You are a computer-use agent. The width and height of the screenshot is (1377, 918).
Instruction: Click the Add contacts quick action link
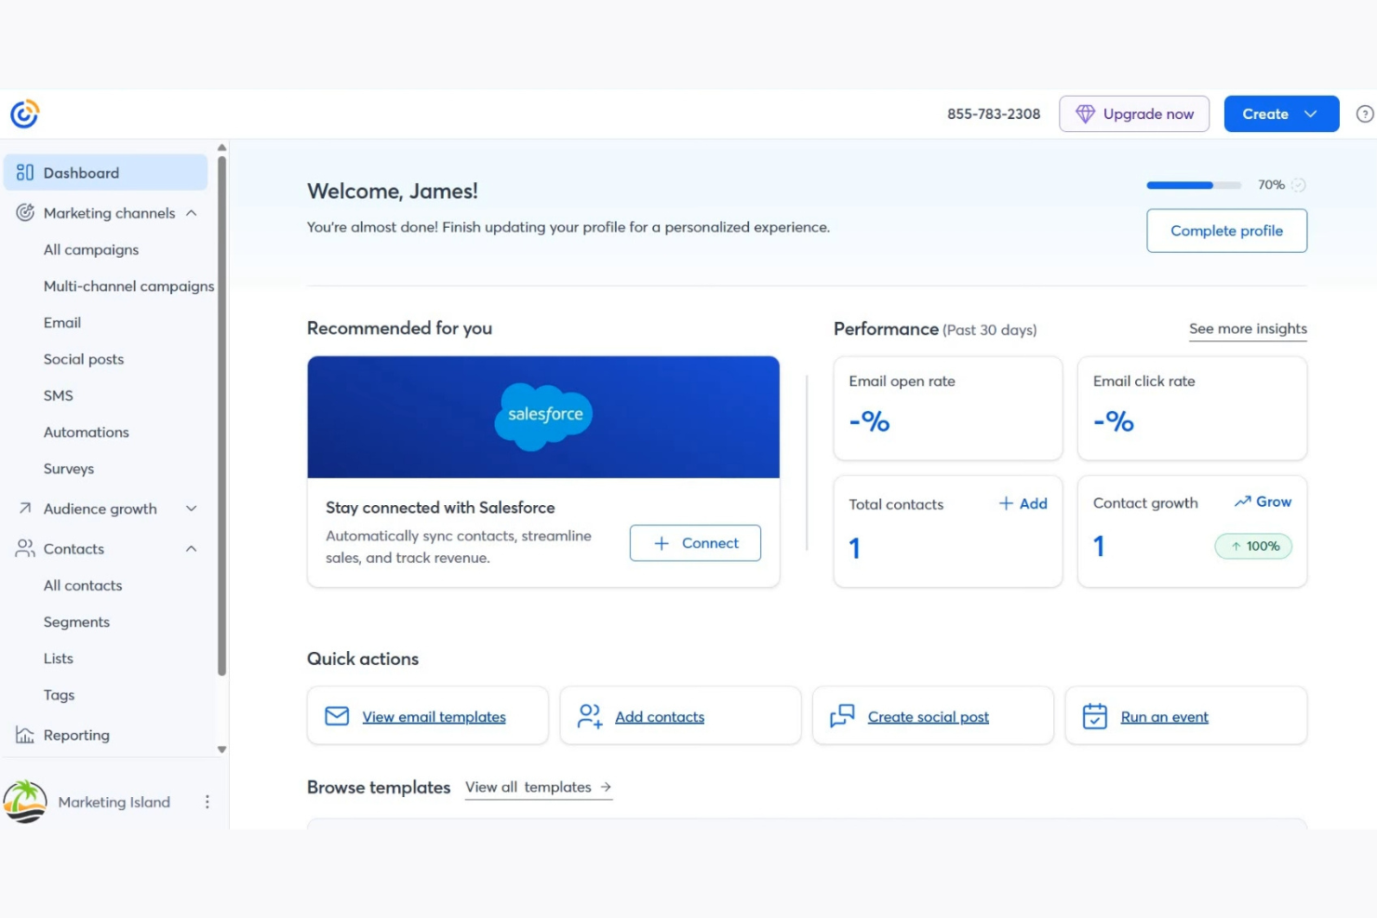tap(660, 716)
